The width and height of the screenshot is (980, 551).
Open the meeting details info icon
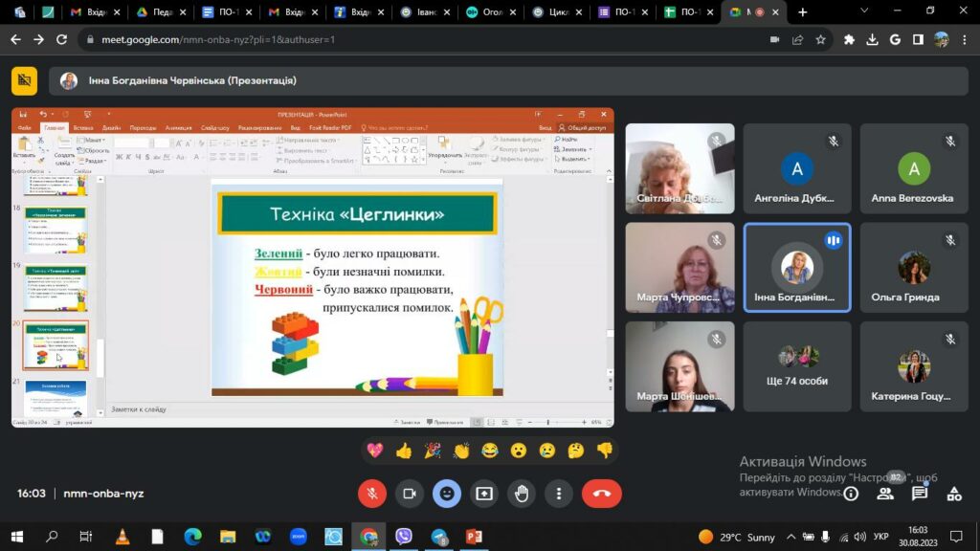click(x=851, y=494)
